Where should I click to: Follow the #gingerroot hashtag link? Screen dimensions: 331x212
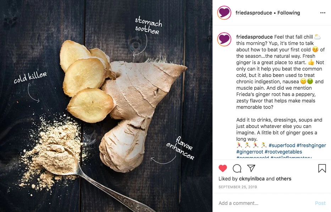click(250, 152)
